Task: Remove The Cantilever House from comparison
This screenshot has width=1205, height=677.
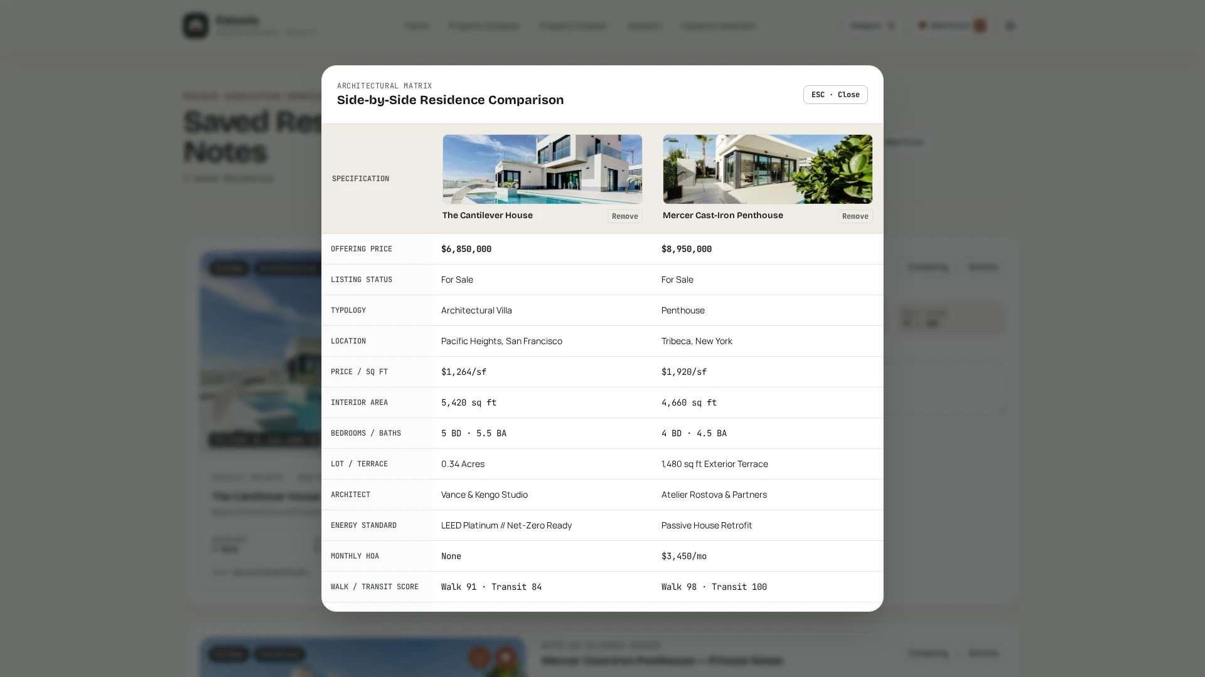Action: click(625, 216)
